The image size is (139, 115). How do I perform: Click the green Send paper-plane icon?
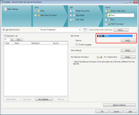click(x=109, y=15)
